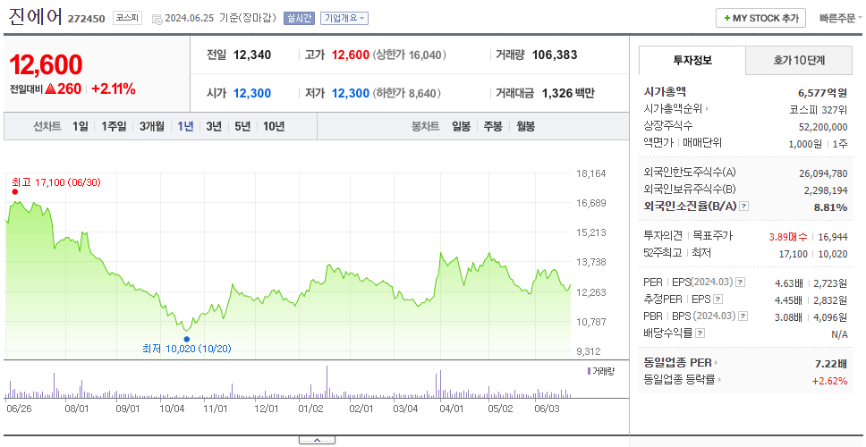Screen dimensions: 866x447
Task: Click the 시가총액 value 6,577억원
Action: pyautogui.click(x=822, y=93)
